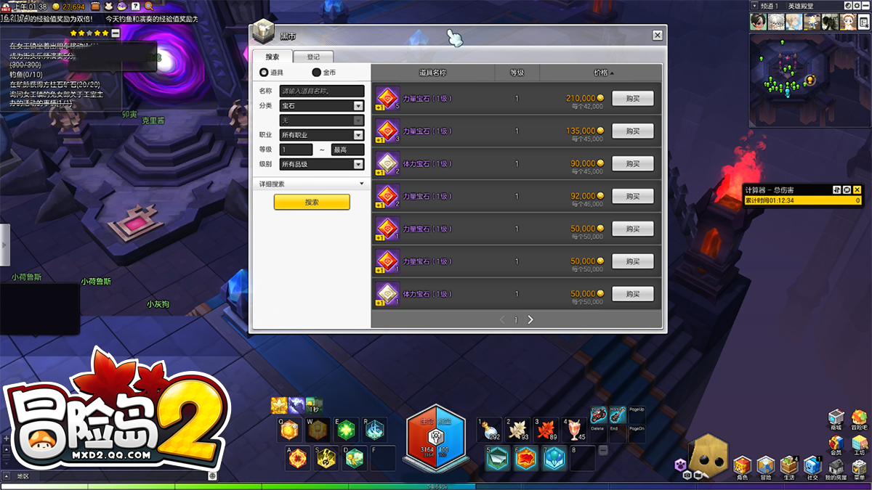Use the E green skill slot
872x490 pixels.
click(347, 430)
